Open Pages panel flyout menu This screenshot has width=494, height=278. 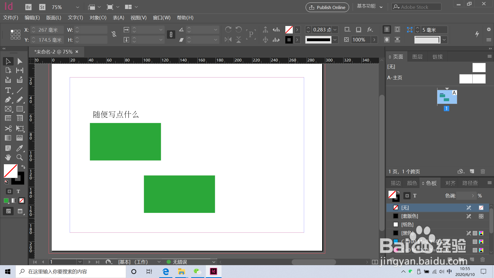click(x=489, y=56)
